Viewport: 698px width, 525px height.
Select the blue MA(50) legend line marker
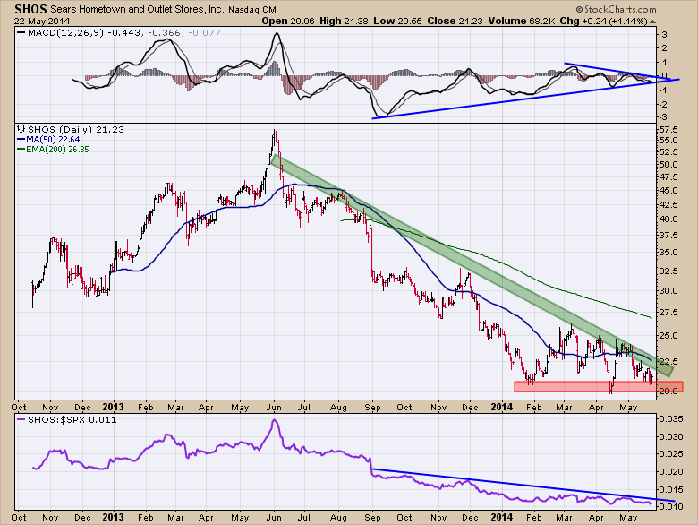(21, 140)
